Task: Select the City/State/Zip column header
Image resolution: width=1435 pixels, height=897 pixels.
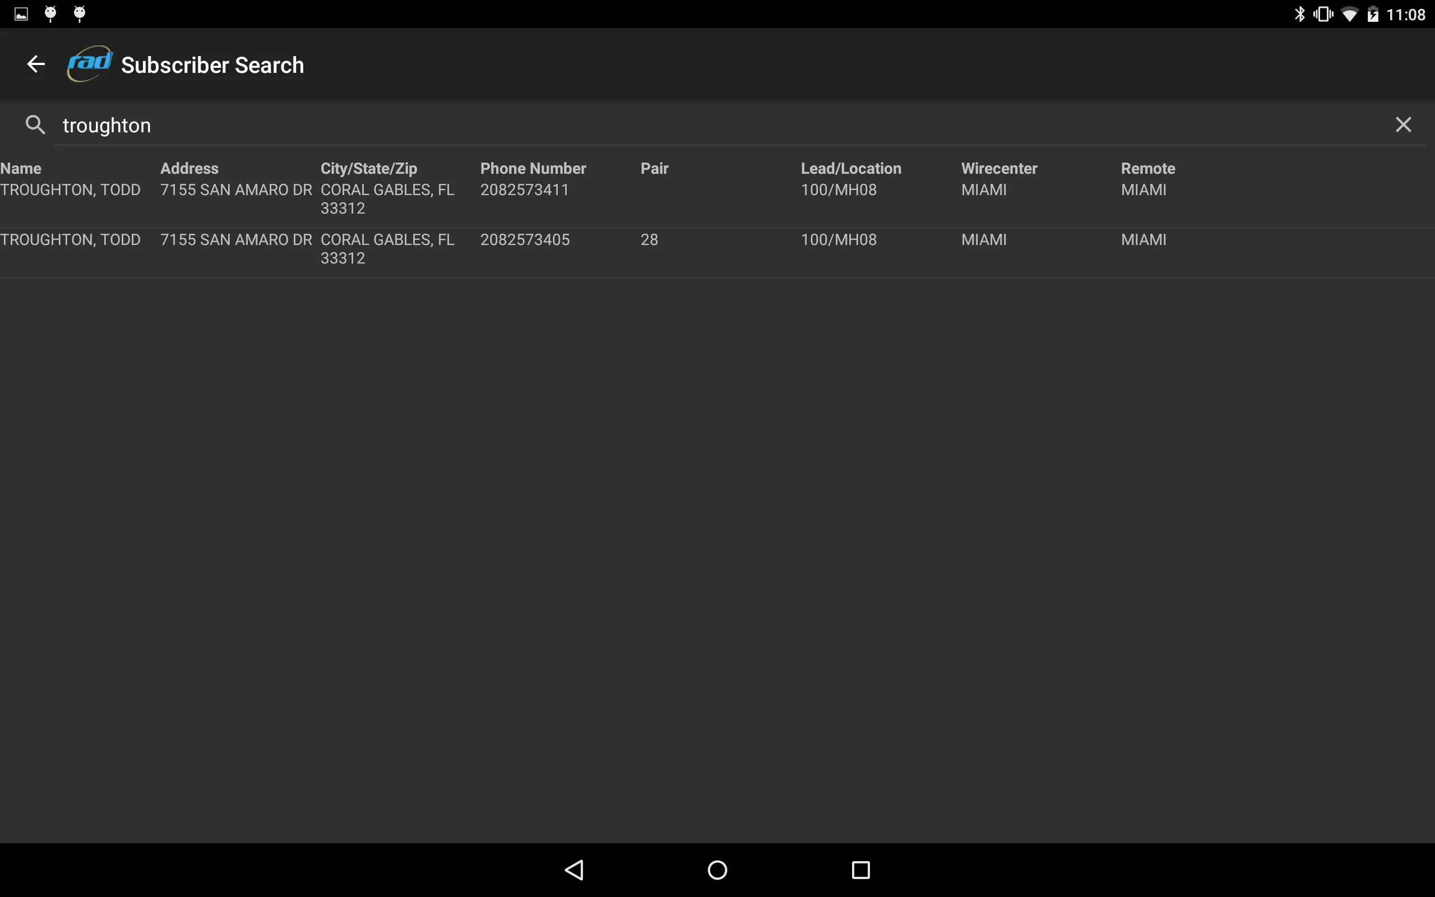Action: tap(369, 169)
